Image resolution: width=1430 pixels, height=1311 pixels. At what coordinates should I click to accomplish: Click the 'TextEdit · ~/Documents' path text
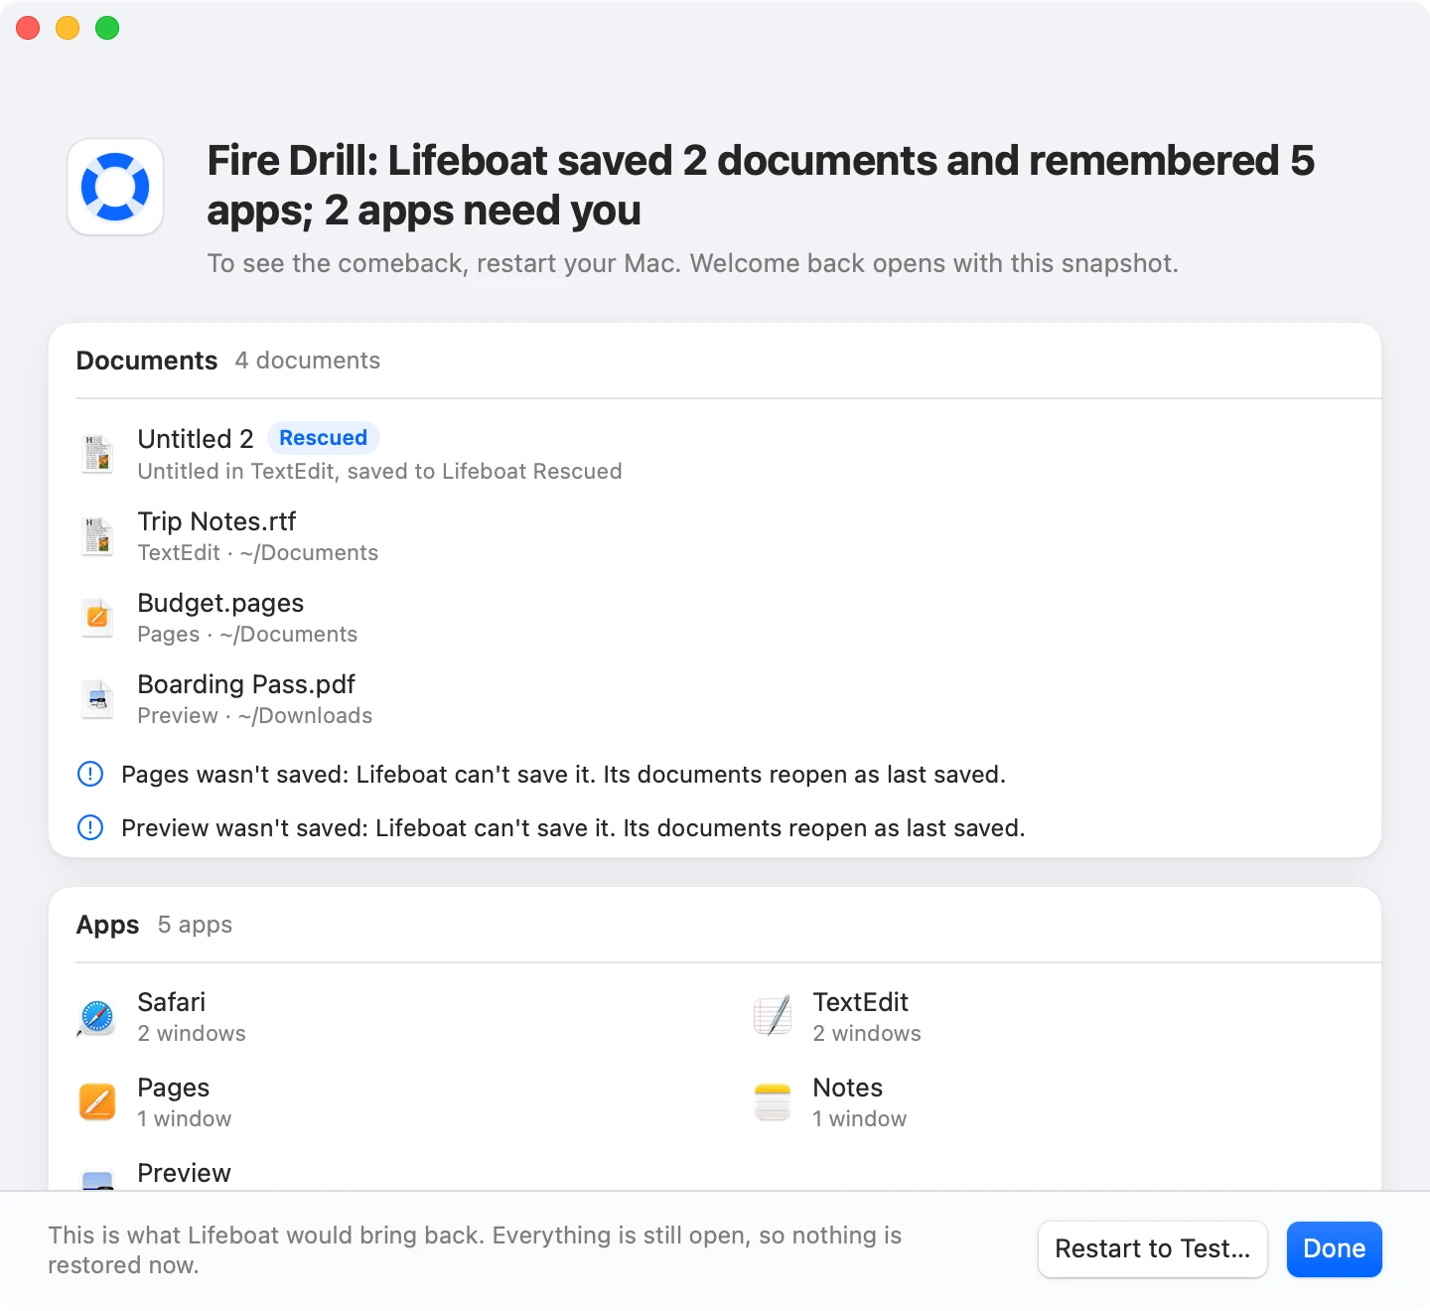pos(258,553)
